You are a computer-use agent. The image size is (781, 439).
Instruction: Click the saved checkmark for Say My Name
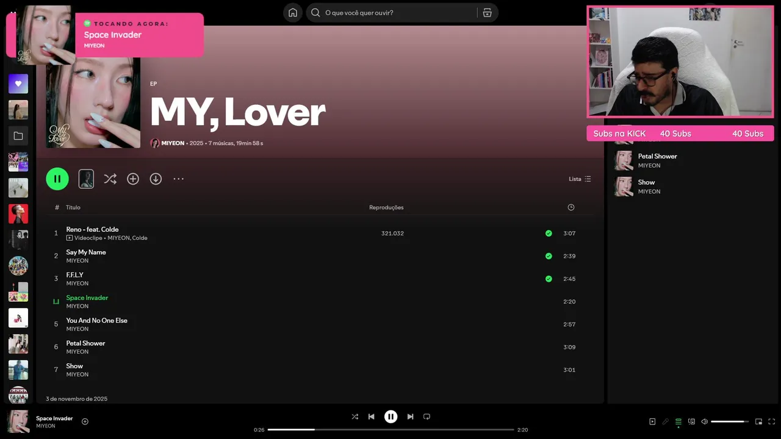click(549, 256)
